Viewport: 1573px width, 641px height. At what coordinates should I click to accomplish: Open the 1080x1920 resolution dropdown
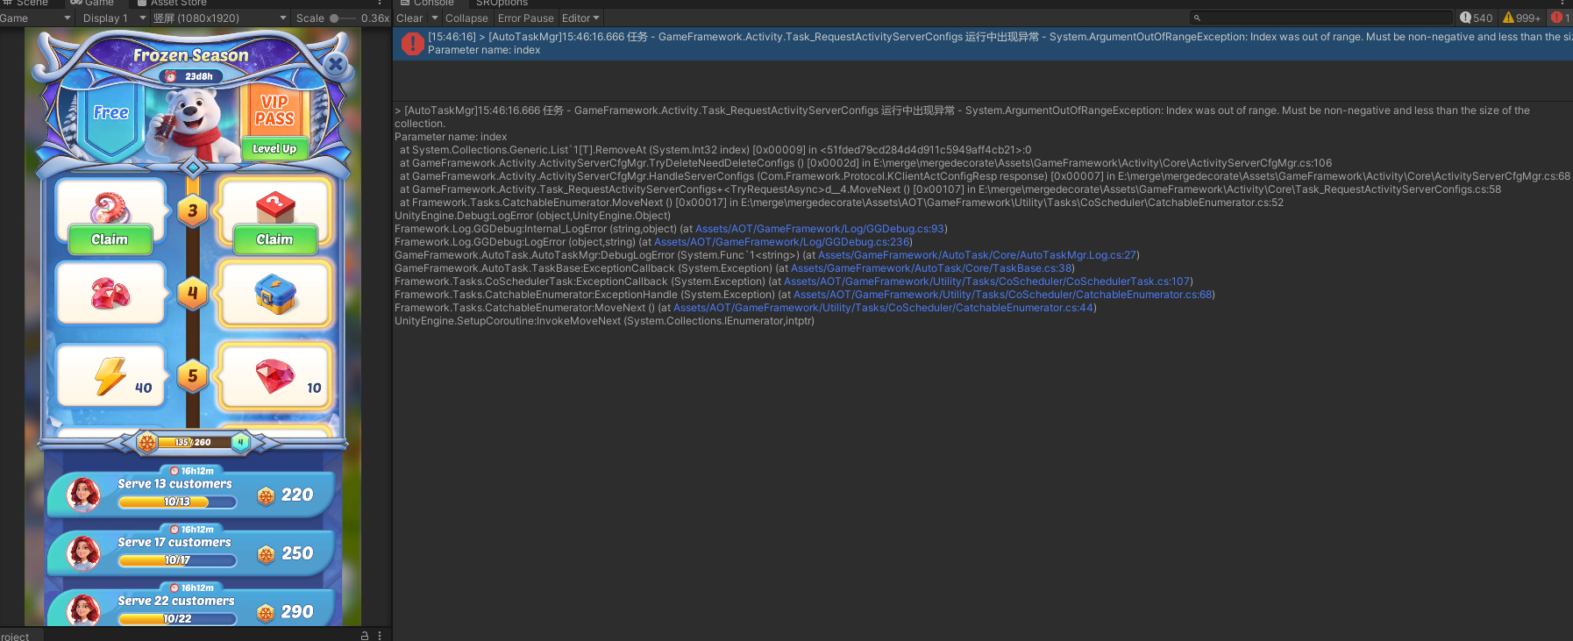219,18
